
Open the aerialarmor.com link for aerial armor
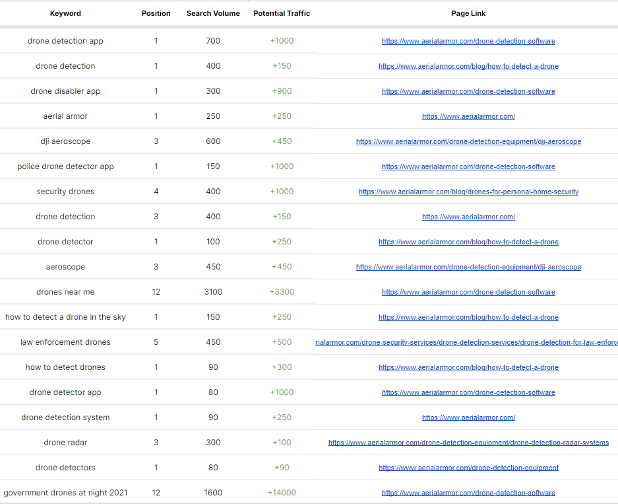pyautogui.click(x=468, y=116)
